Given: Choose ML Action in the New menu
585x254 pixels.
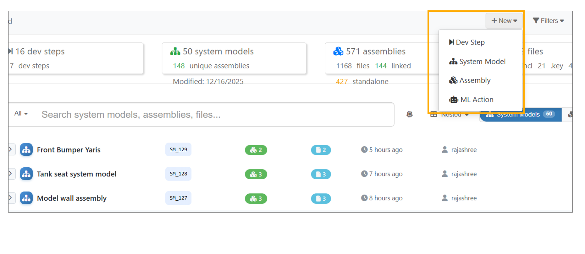Looking at the screenshot, I should click(477, 100).
